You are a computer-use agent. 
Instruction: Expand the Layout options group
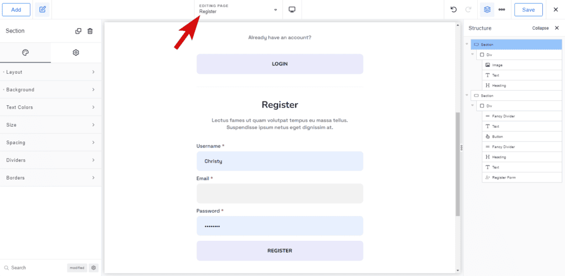[x=50, y=72]
